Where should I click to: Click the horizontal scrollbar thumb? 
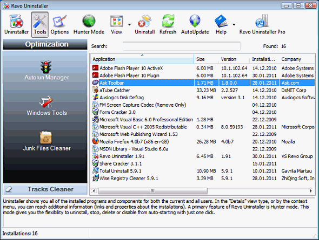152,191
